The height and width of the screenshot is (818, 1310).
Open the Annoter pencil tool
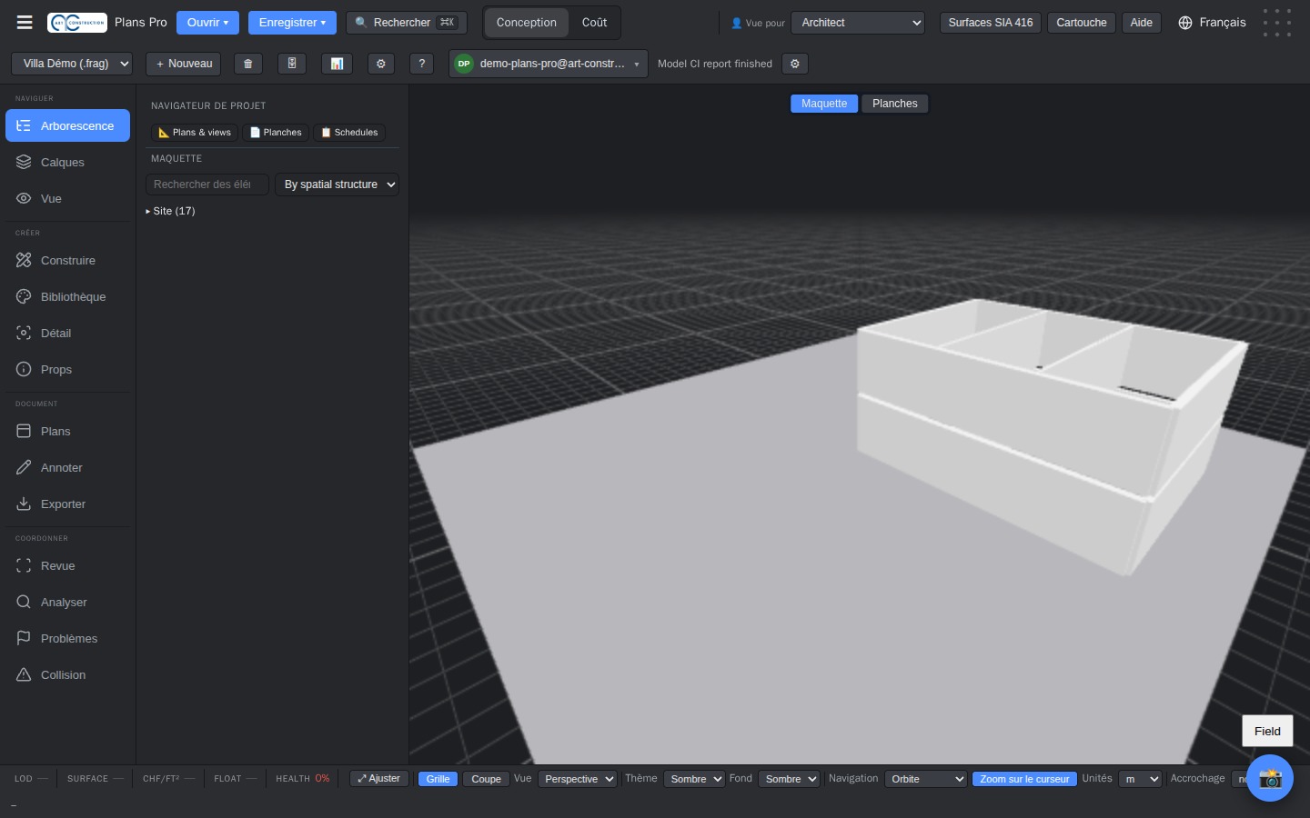coord(67,467)
